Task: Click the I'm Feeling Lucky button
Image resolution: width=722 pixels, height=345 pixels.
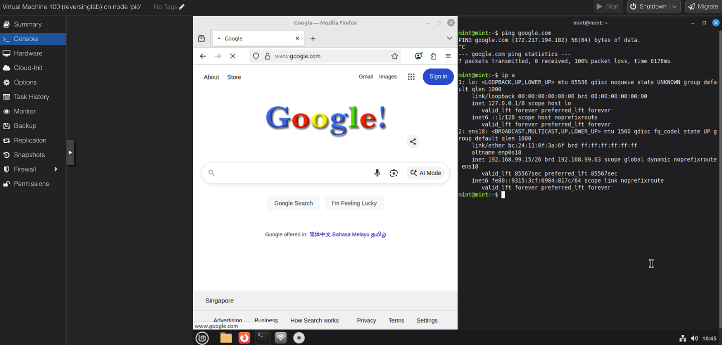Action: (354, 203)
